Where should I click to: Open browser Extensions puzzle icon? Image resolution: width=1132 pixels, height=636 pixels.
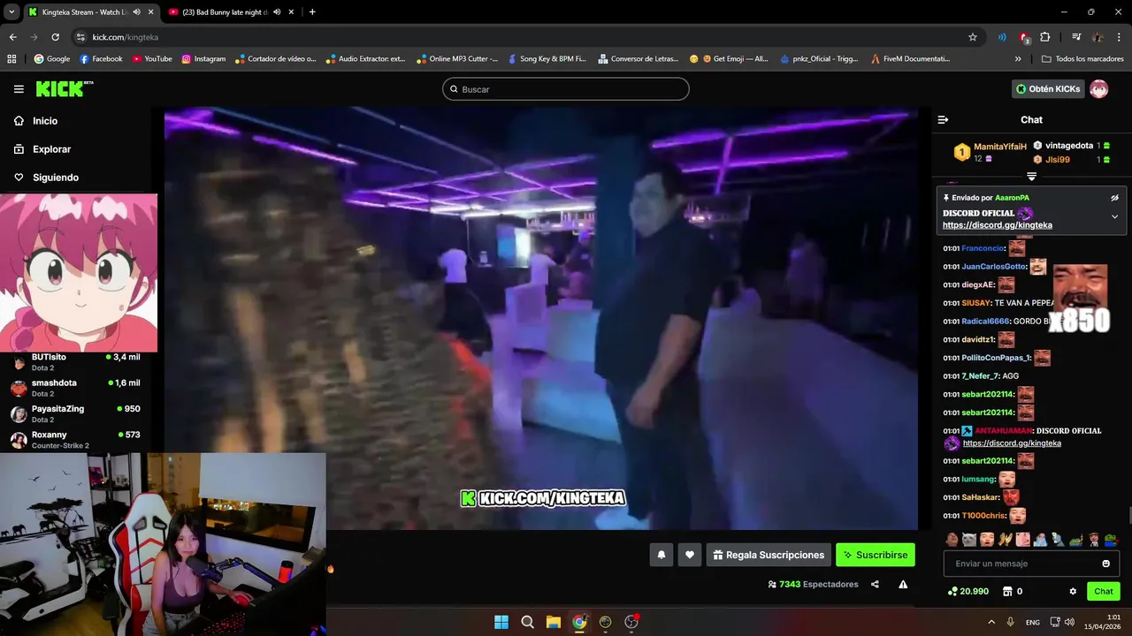point(1044,37)
